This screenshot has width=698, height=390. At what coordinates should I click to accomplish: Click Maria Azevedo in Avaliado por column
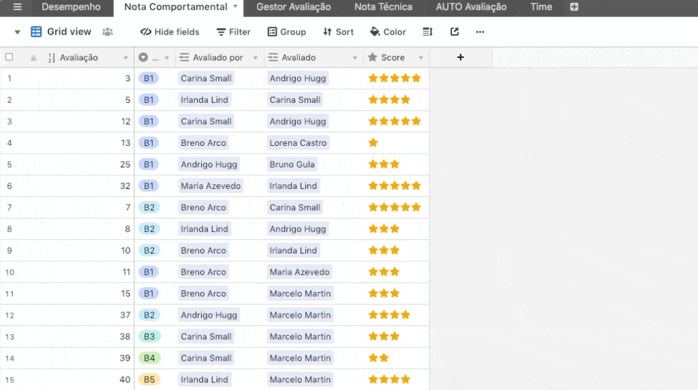point(211,185)
